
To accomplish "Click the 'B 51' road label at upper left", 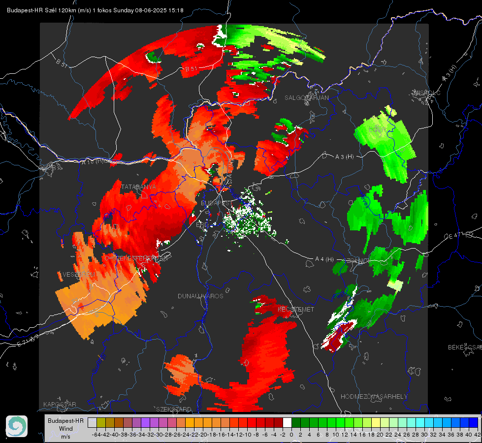I will pos(62,63).
